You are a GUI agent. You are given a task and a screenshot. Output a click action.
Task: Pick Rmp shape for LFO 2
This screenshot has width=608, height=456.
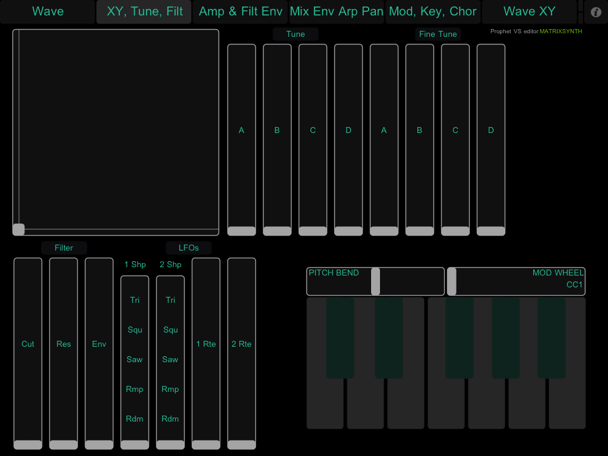(x=170, y=389)
